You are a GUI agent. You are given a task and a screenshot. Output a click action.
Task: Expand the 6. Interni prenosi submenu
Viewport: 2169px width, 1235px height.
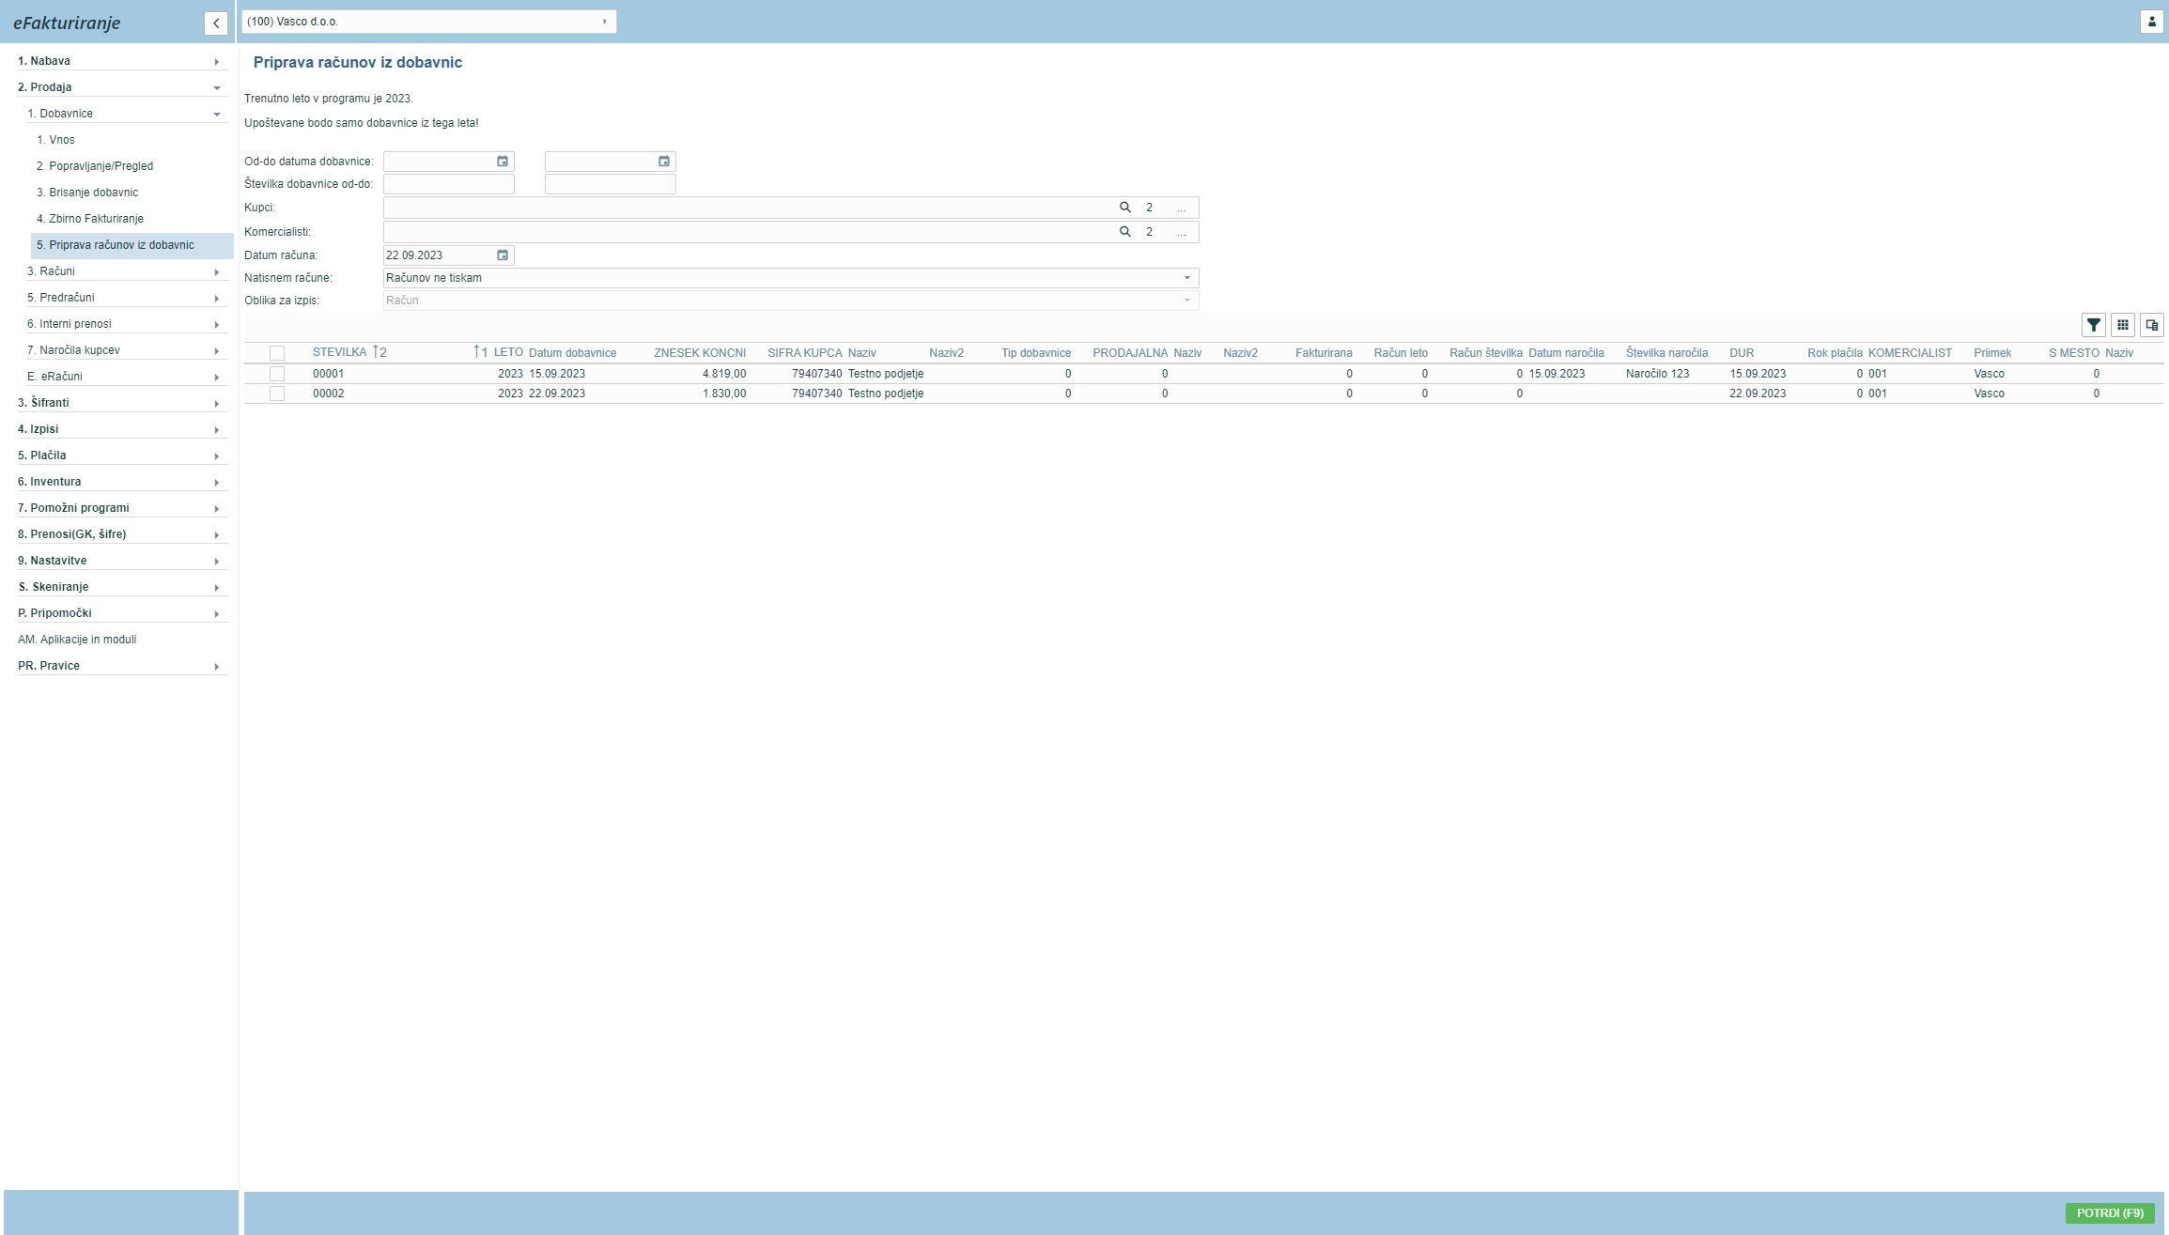tap(127, 324)
